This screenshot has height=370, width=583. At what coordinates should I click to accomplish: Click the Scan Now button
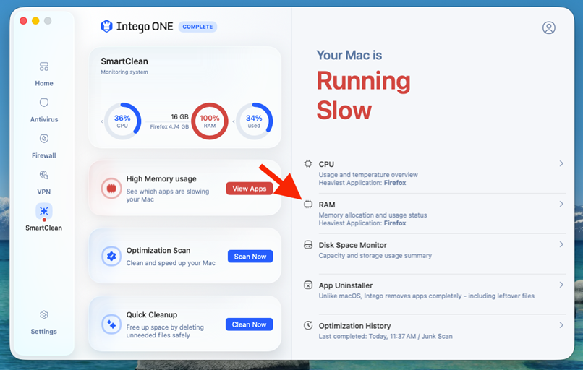pyautogui.click(x=250, y=257)
